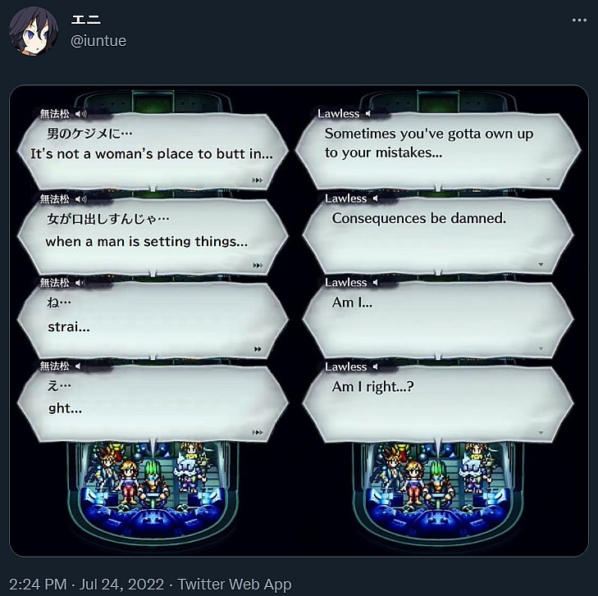Click the anime avatar profile picture

pos(34,31)
